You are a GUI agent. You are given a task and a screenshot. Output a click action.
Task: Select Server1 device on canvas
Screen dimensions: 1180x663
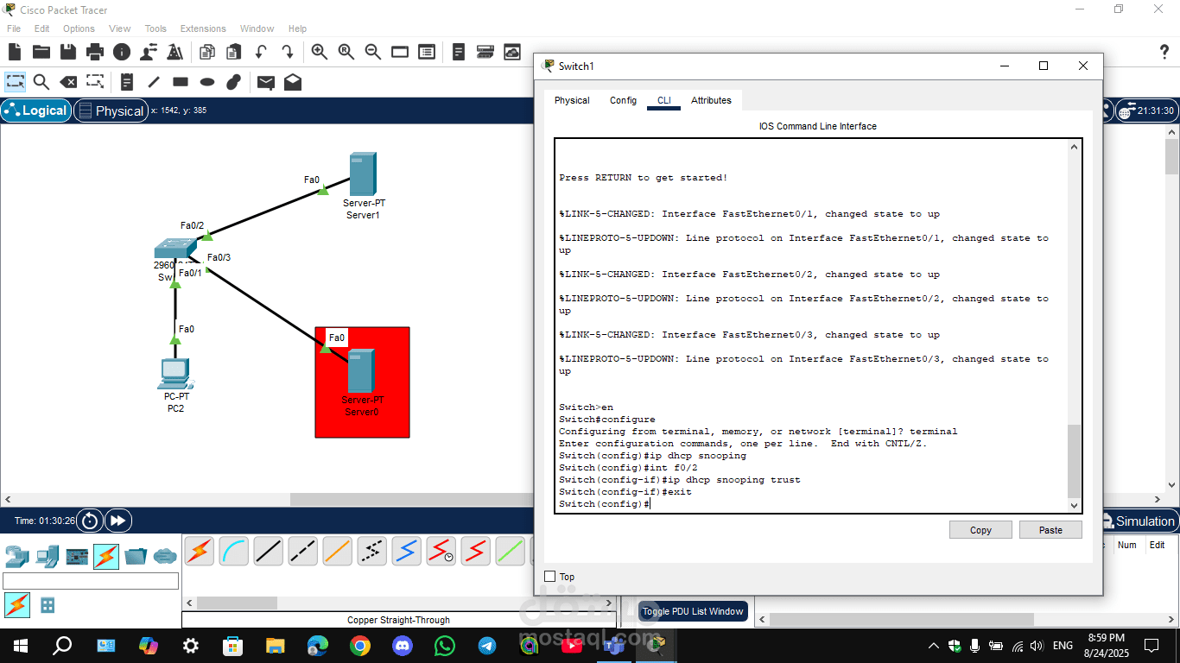point(363,174)
